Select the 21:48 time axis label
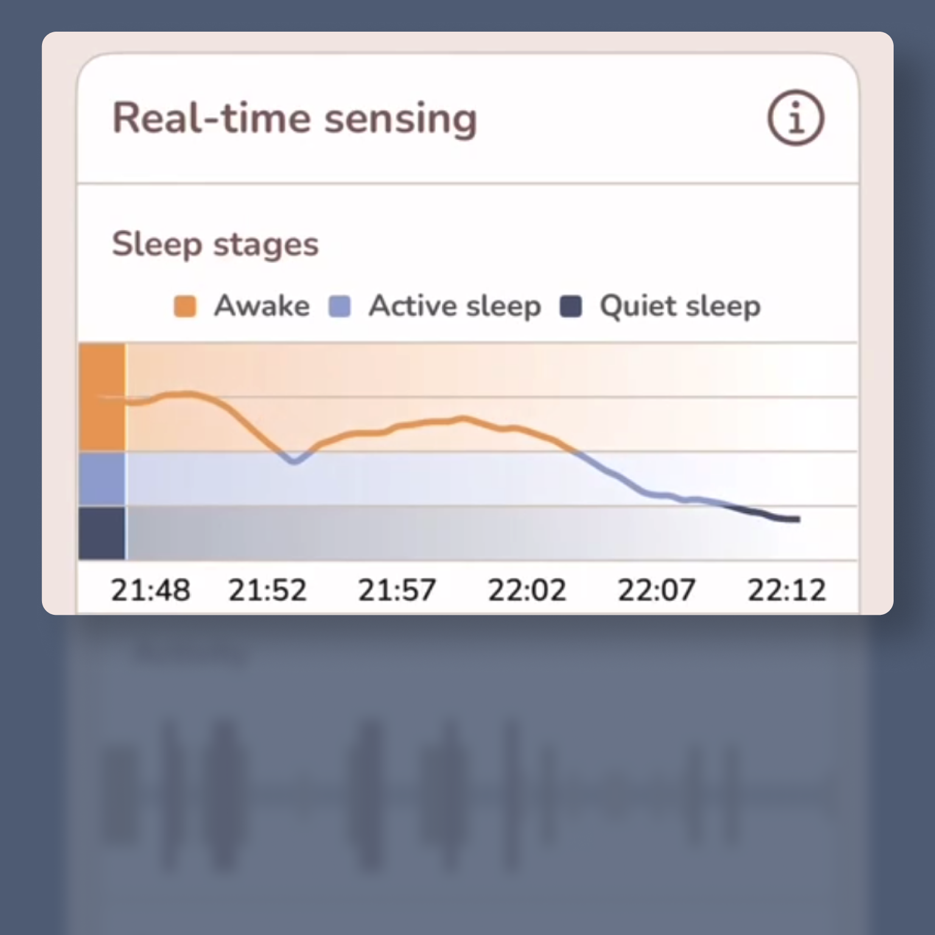This screenshot has height=935, width=935. click(x=150, y=590)
